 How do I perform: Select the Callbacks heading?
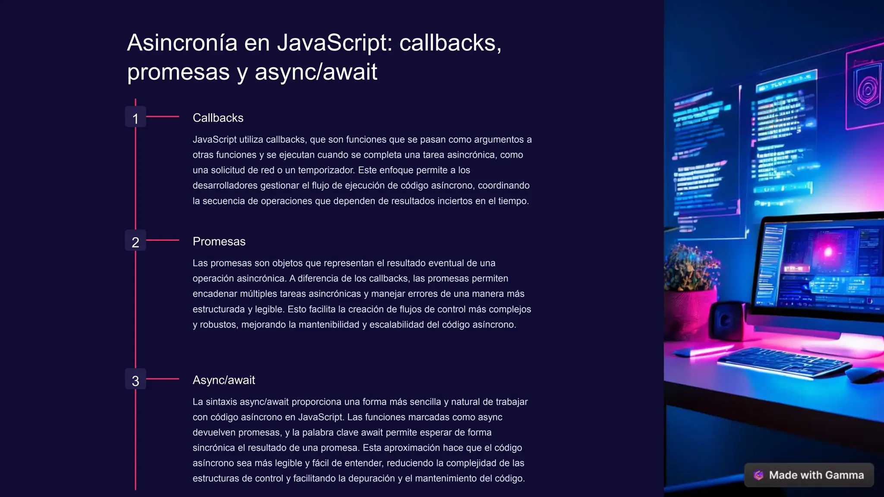click(218, 118)
